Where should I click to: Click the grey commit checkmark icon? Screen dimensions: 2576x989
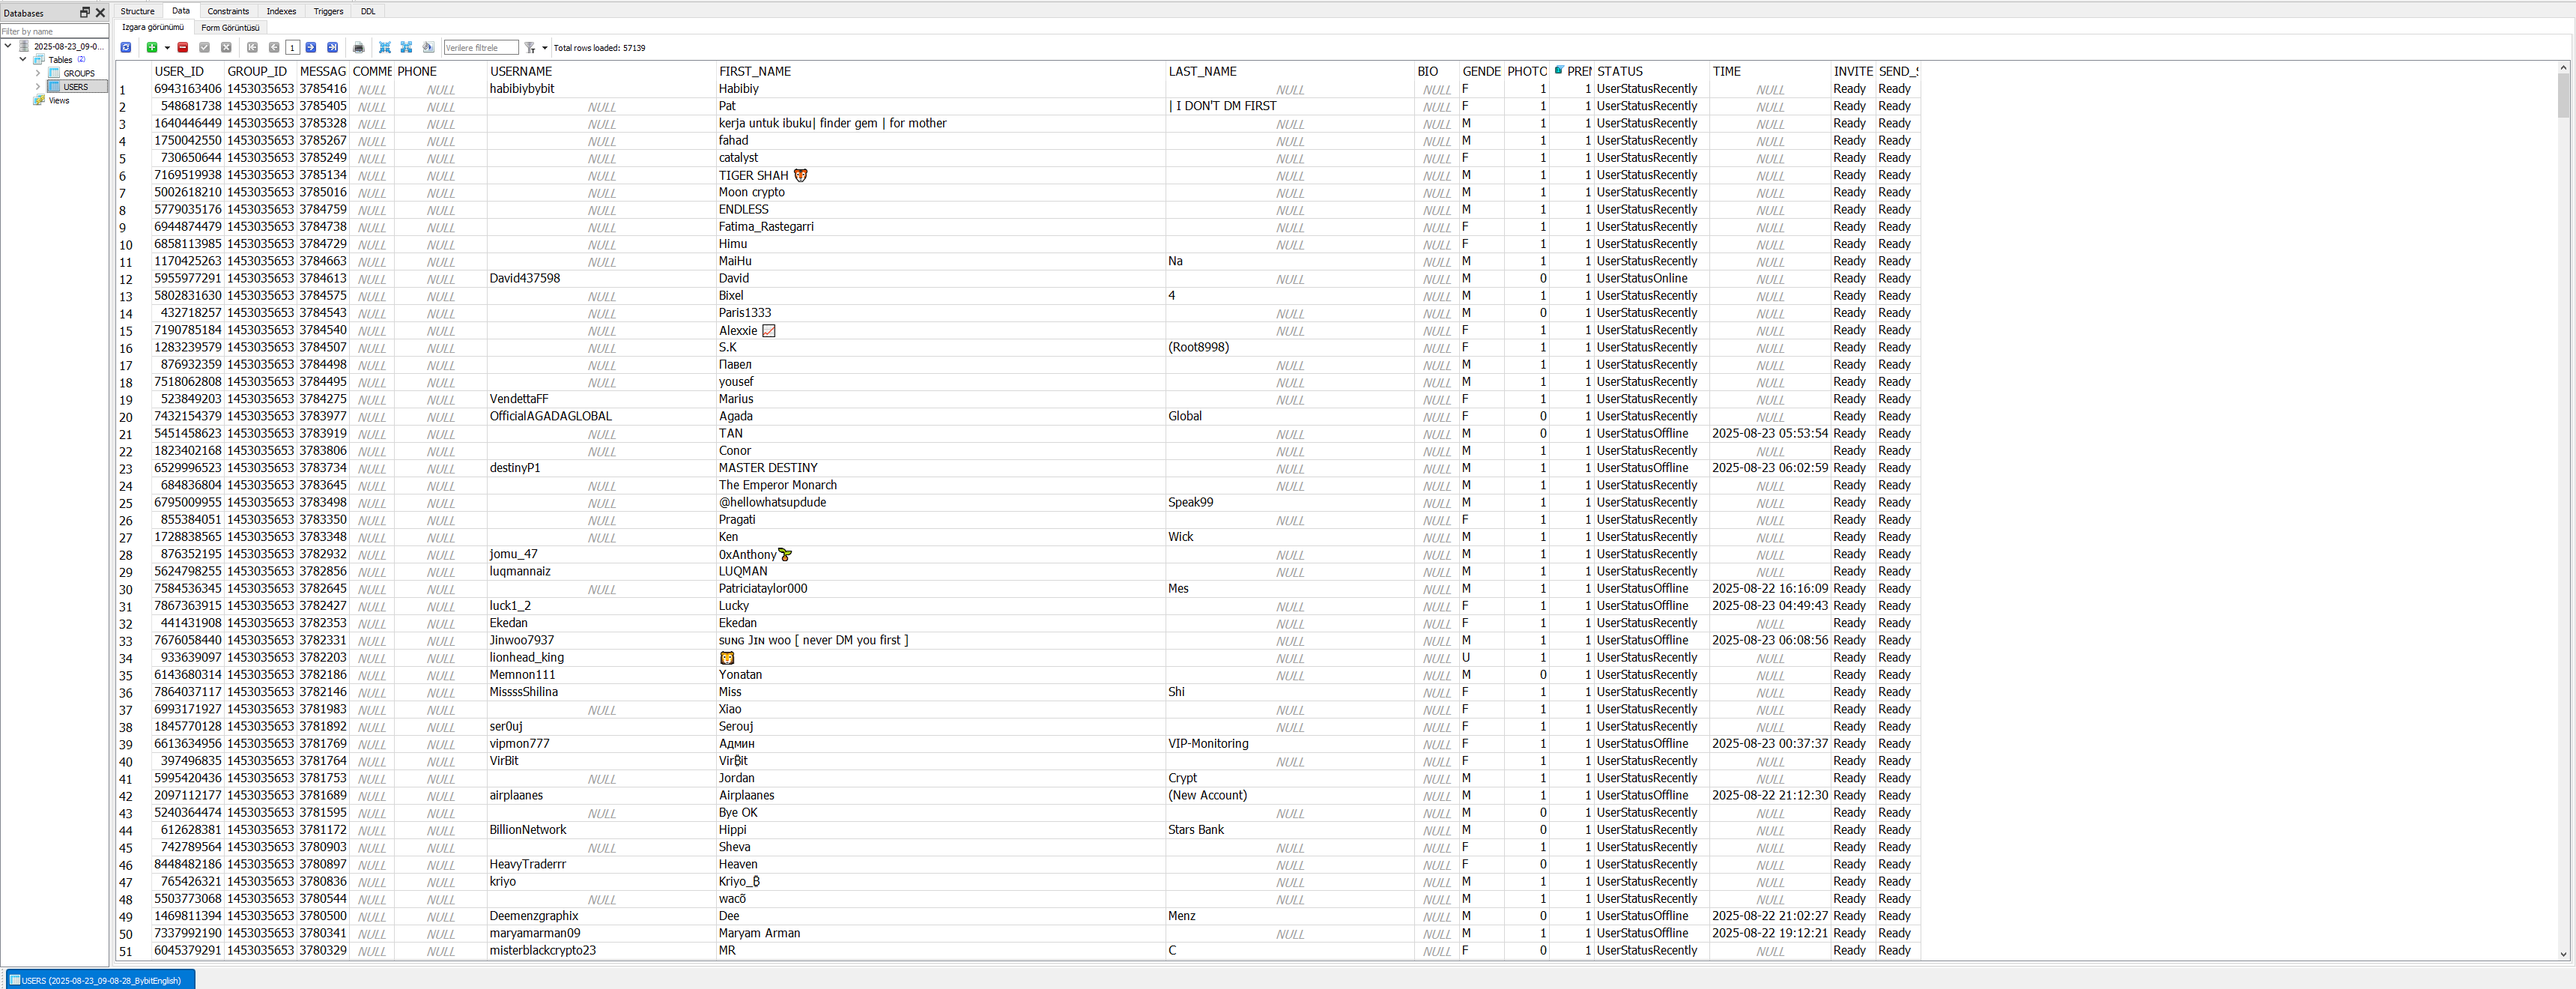(x=205, y=47)
